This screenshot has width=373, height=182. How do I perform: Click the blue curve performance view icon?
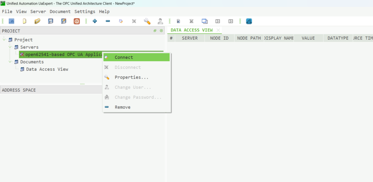tap(249, 21)
